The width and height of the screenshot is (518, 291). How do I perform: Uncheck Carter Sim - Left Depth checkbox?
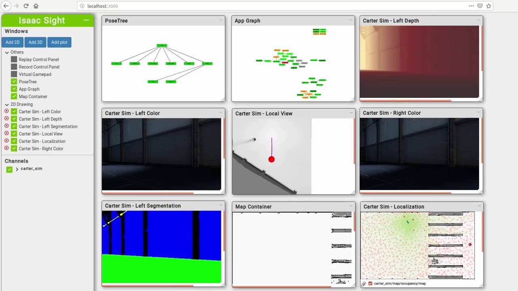pos(14,119)
